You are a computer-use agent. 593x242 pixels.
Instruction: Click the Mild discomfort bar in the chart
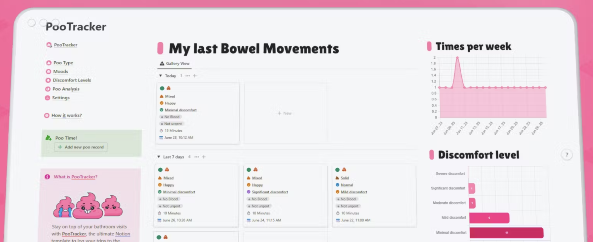[x=489, y=218]
